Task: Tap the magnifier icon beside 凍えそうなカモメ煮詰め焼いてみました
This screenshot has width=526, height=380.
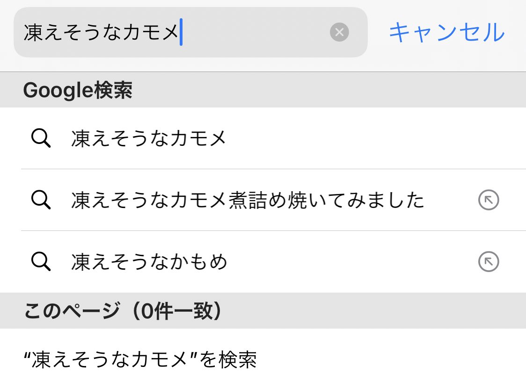Action: 42,200
